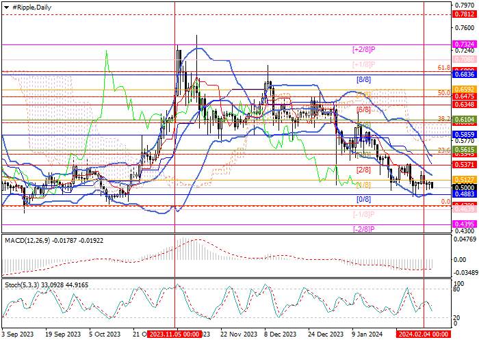Click the 3 Sep 2023 date label

[x=18, y=334]
